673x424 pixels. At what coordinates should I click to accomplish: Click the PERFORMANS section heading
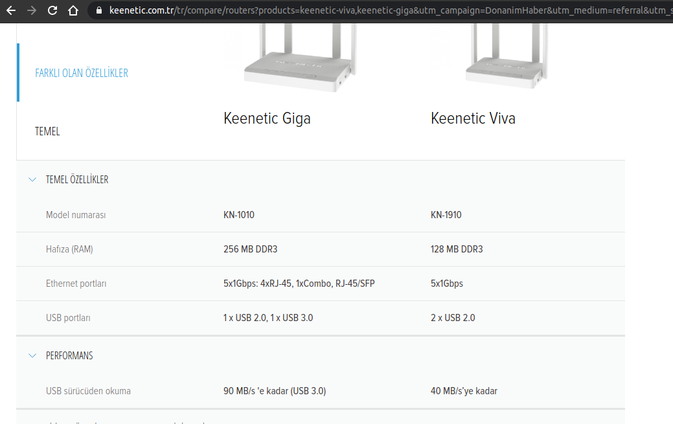(69, 355)
